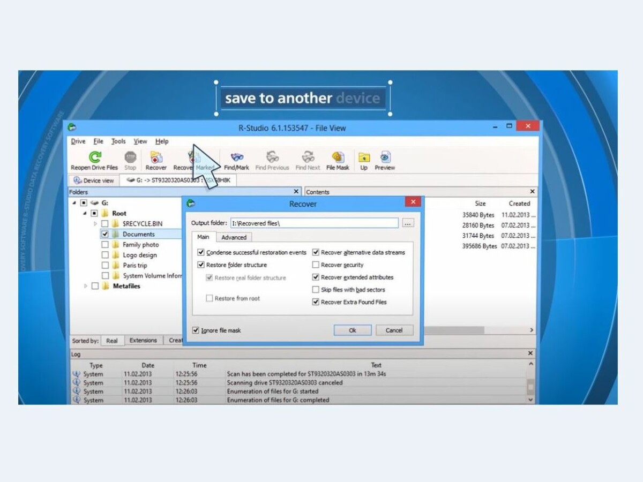Click the Find Previous toolbar icon
643x482 pixels.
pyautogui.click(x=272, y=157)
